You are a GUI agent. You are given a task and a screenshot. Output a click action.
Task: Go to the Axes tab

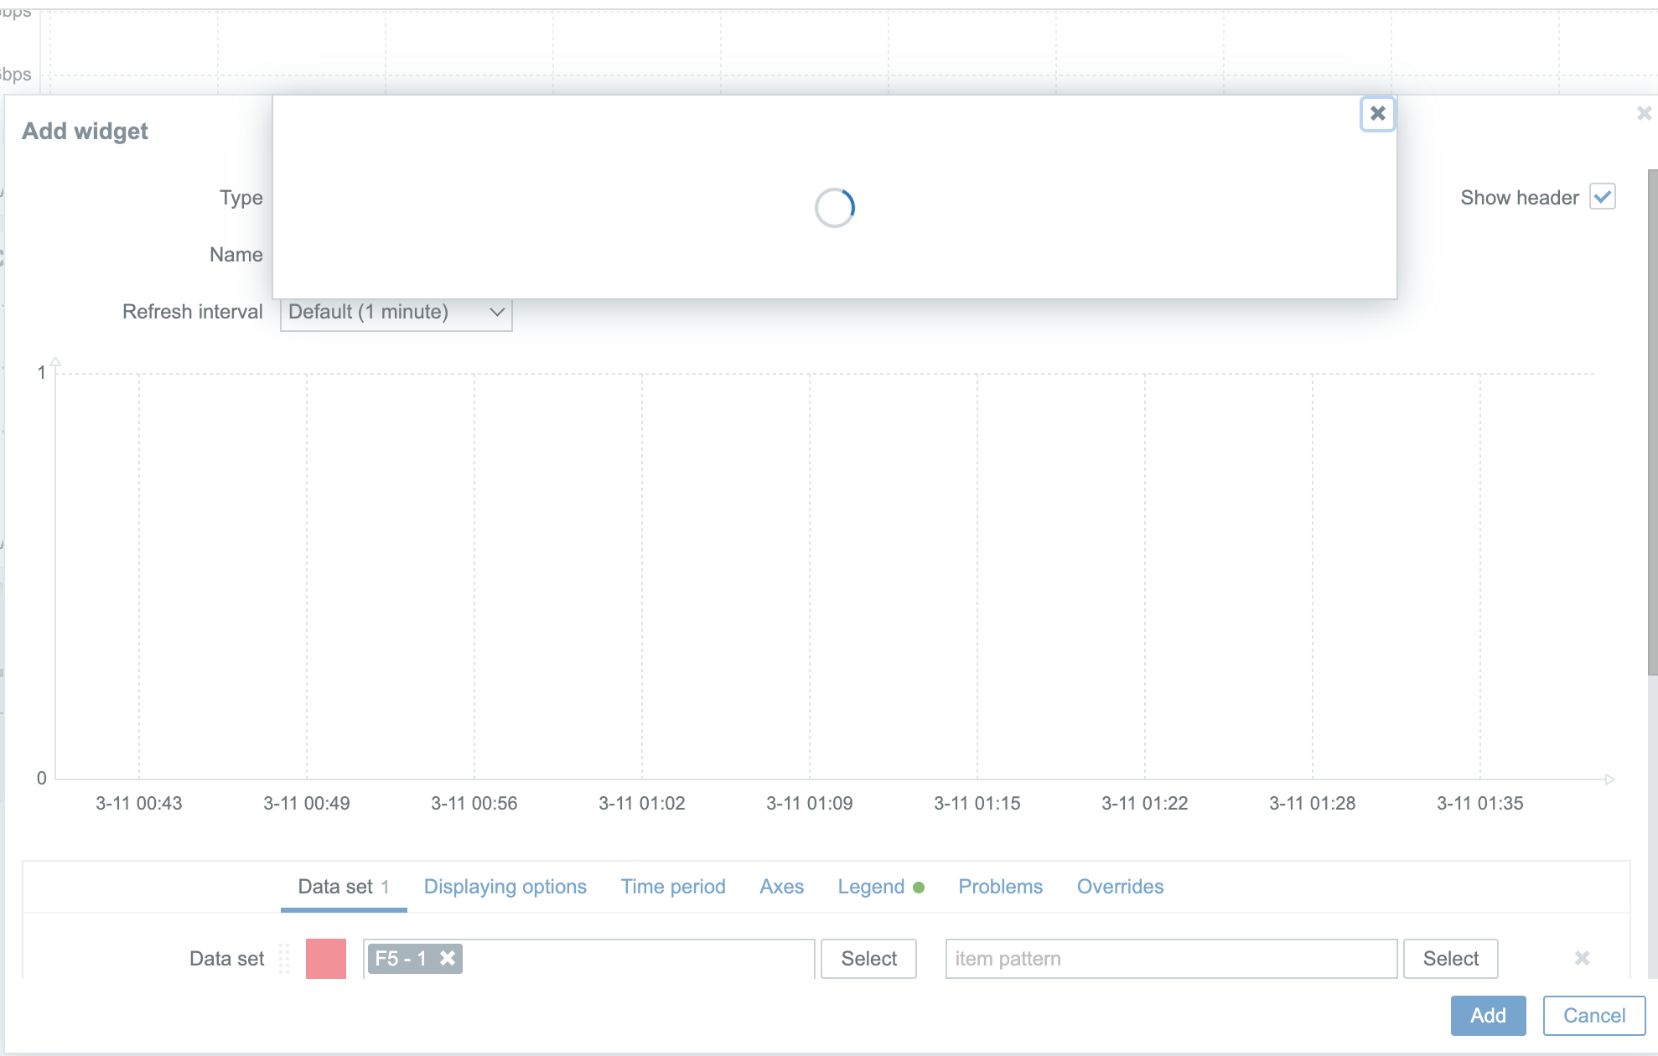coord(781,887)
